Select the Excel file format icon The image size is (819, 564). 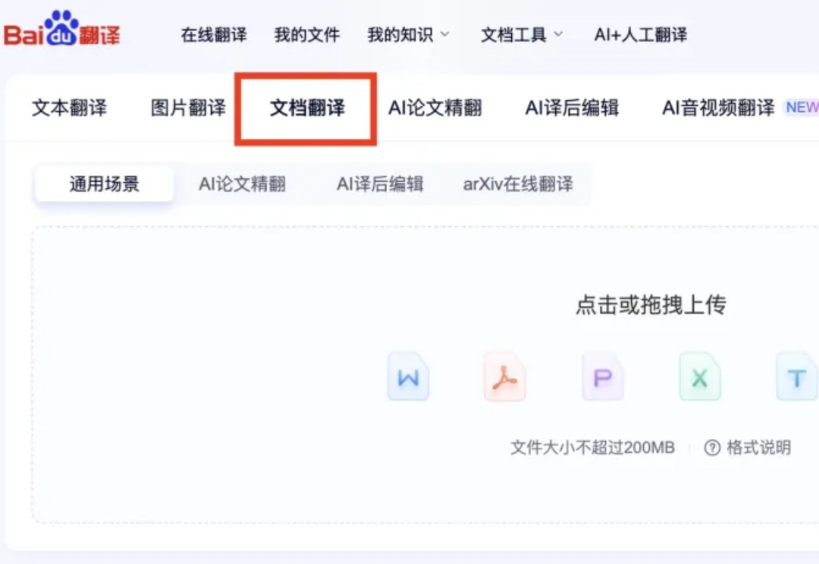tap(699, 378)
